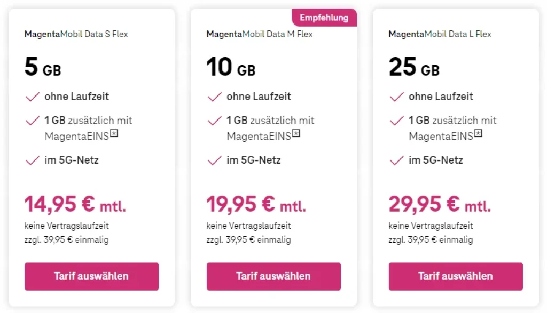Click the keine Vertragslaufzeit text under 14,95 €
547x313 pixels.
[66, 226]
